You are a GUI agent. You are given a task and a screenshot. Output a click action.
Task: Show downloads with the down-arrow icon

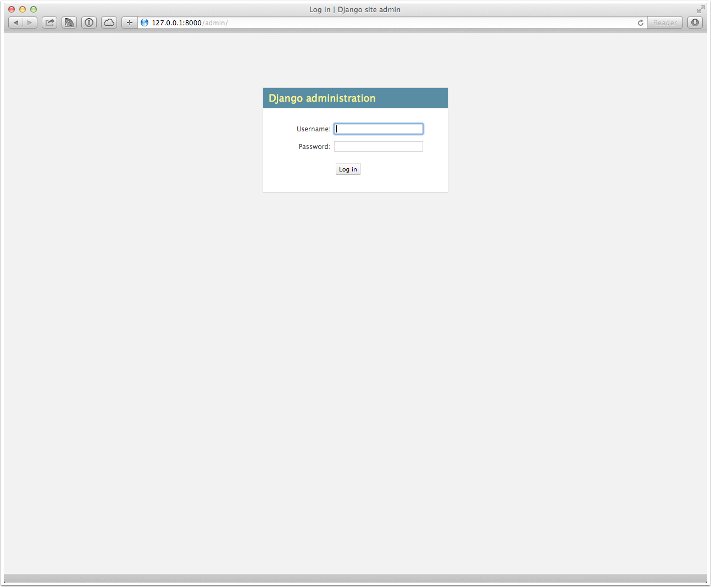(x=695, y=23)
